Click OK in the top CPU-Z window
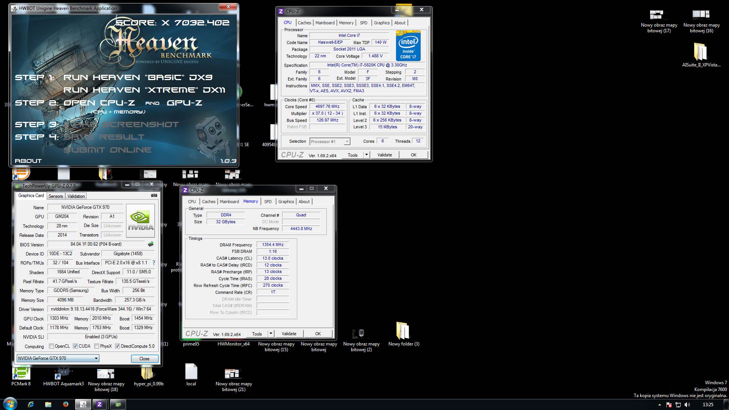The height and width of the screenshot is (410, 729). [x=413, y=155]
